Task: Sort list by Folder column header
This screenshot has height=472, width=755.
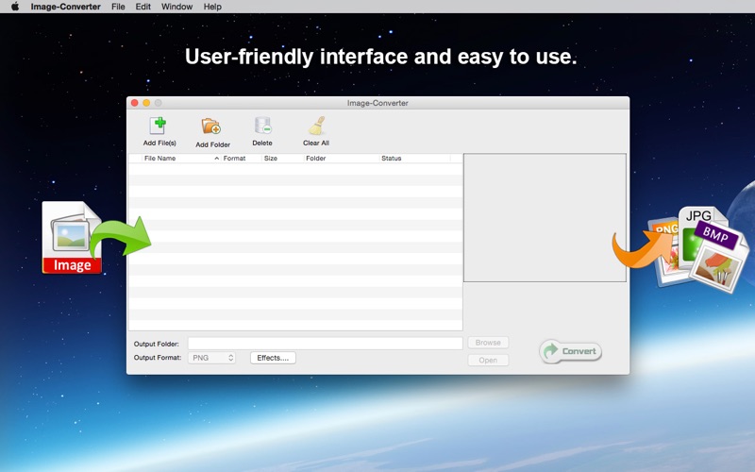Action: [341, 158]
